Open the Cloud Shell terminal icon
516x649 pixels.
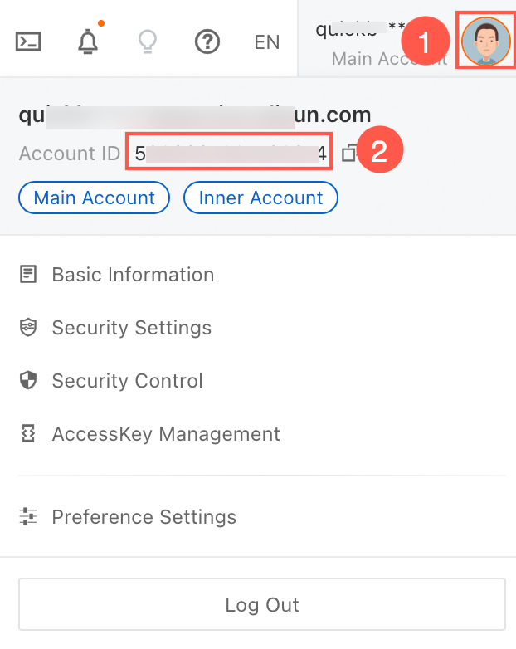coord(28,41)
